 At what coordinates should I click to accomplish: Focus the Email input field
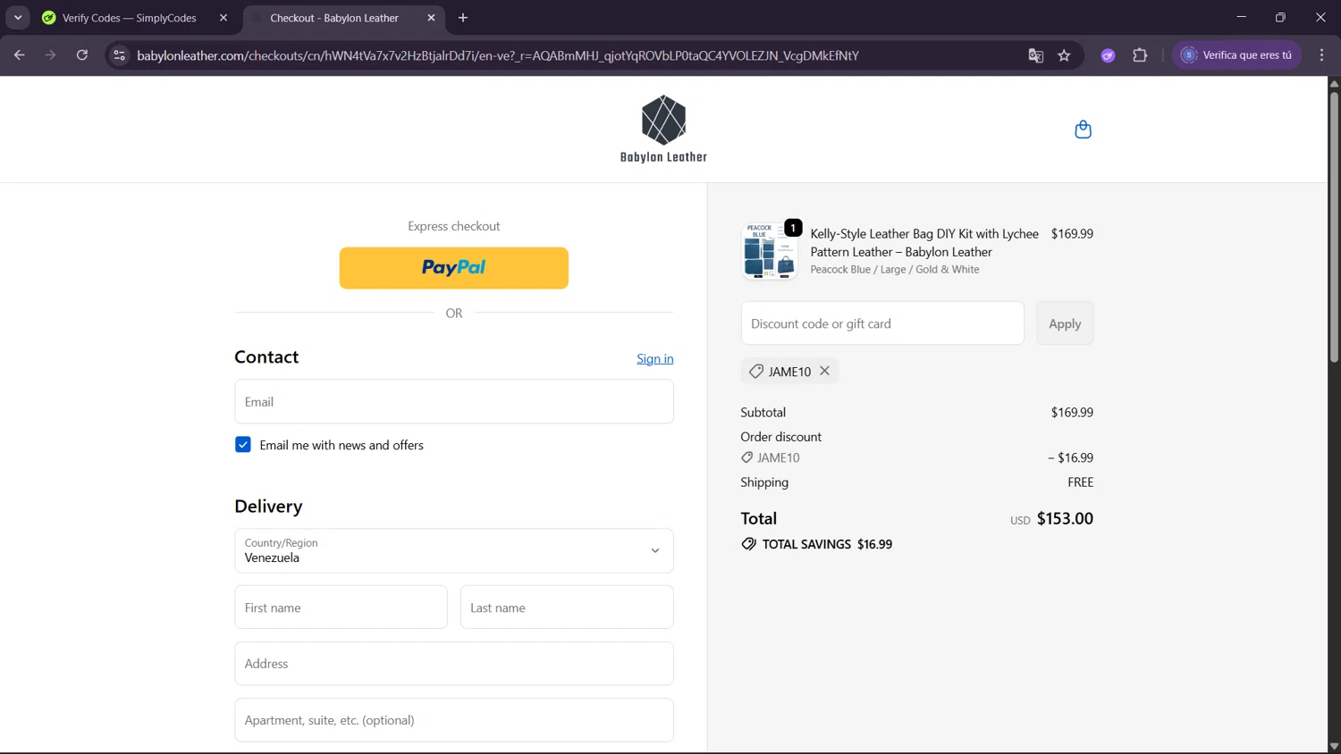454,402
